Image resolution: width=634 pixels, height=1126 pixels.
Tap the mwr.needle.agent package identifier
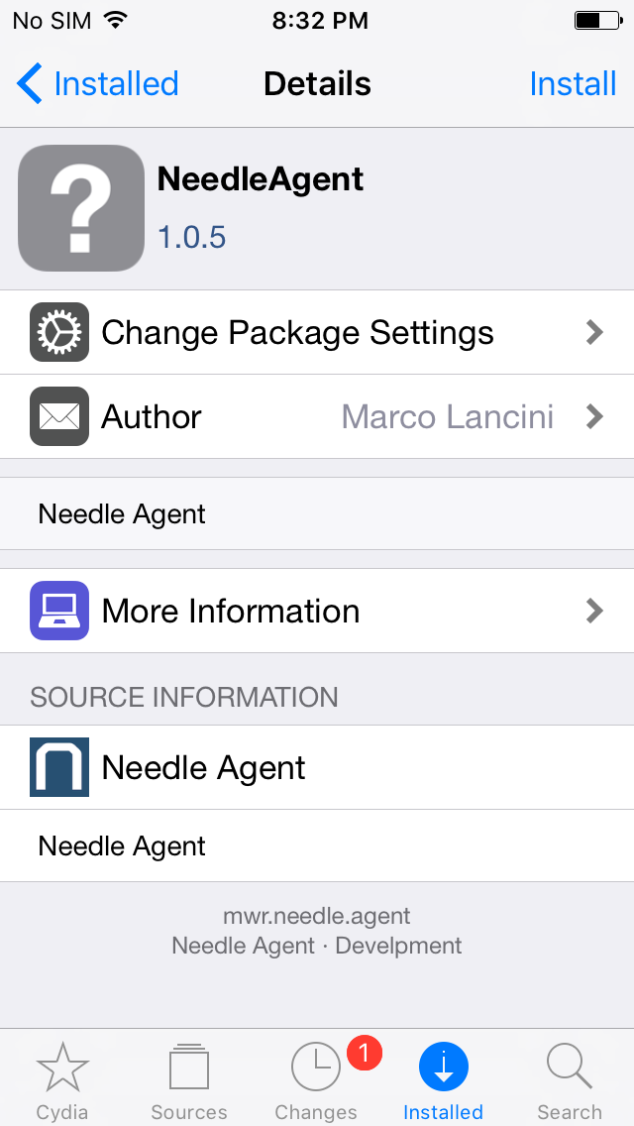point(317,916)
